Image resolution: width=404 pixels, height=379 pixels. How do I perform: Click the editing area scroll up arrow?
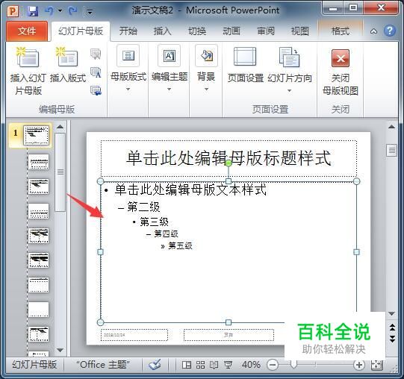[391, 126]
